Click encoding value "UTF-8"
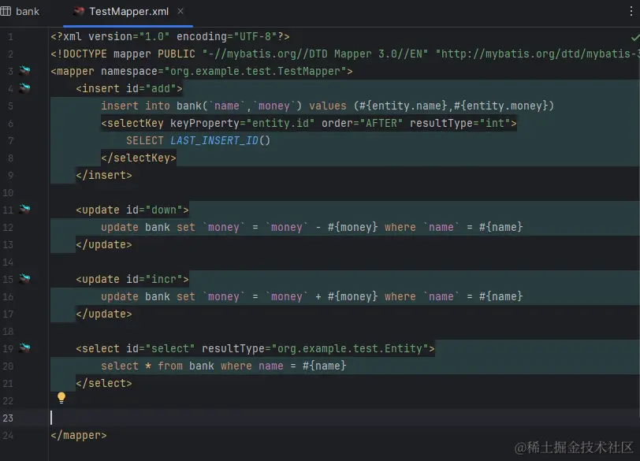This screenshot has width=640, height=461. [255, 37]
